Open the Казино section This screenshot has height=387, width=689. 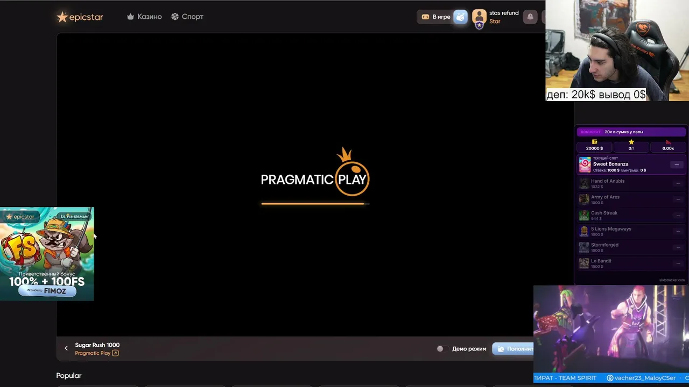click(x=144, y=17)
